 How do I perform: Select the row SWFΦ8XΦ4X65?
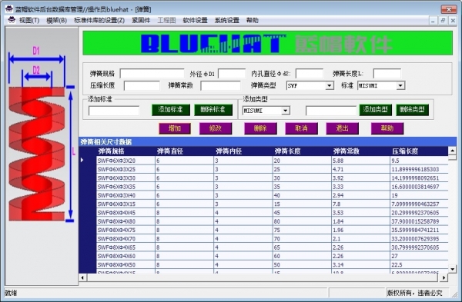pyautogui.click(x=273, y=247)
